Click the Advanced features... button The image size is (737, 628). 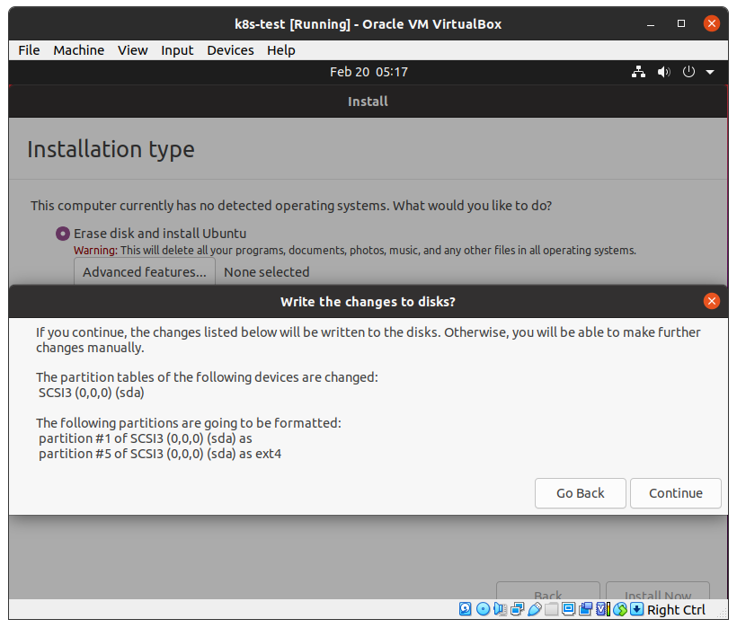tap(145, 272)
